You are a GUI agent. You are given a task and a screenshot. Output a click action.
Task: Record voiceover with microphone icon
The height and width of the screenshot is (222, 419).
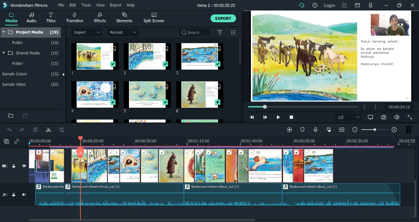(316, 130)
